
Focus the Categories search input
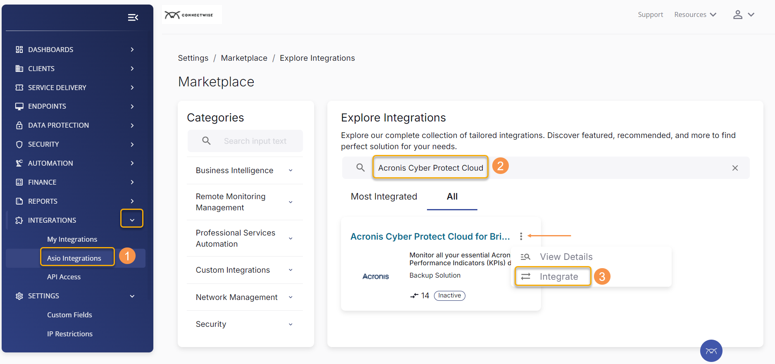pyautogui.click(x=245, y=141)
